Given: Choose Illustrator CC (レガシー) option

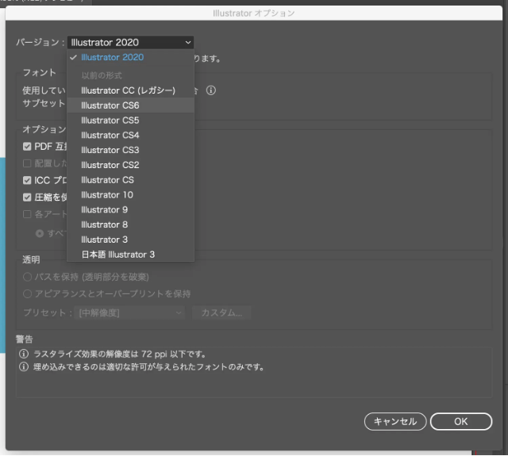Looking at the screenshot, I should click(x=128, y=90).
